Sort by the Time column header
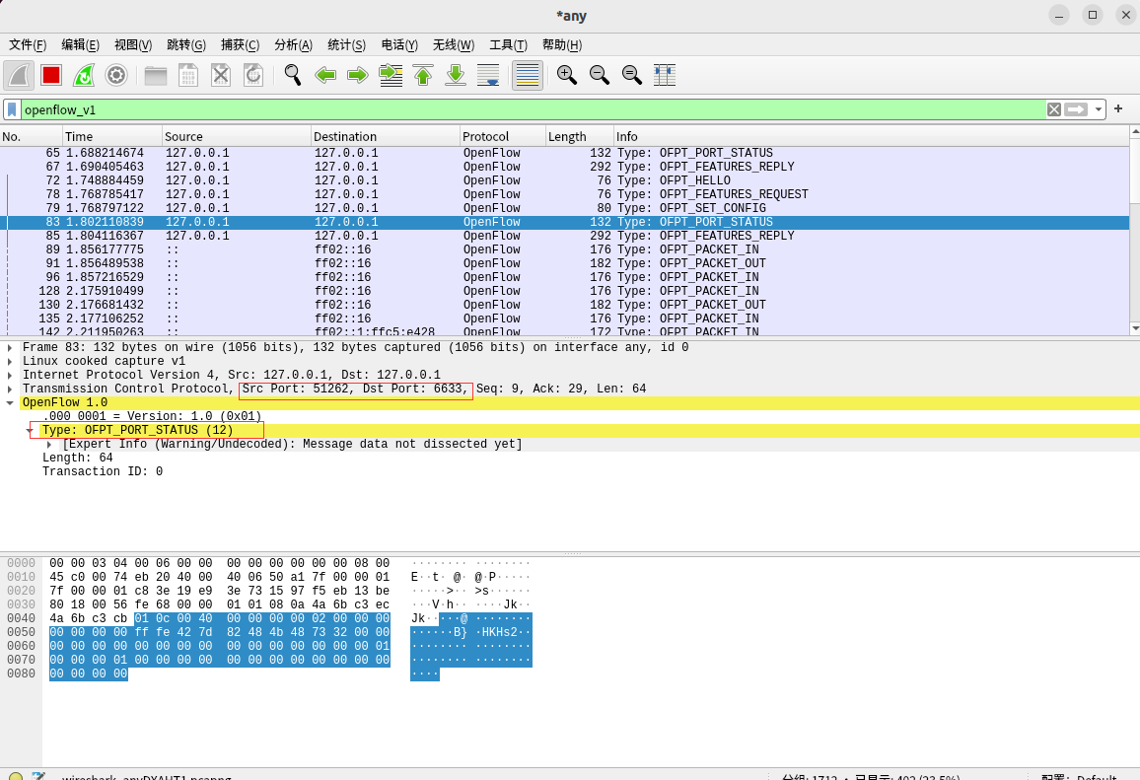Screen dimensions: 1140x780 [112, 137]
